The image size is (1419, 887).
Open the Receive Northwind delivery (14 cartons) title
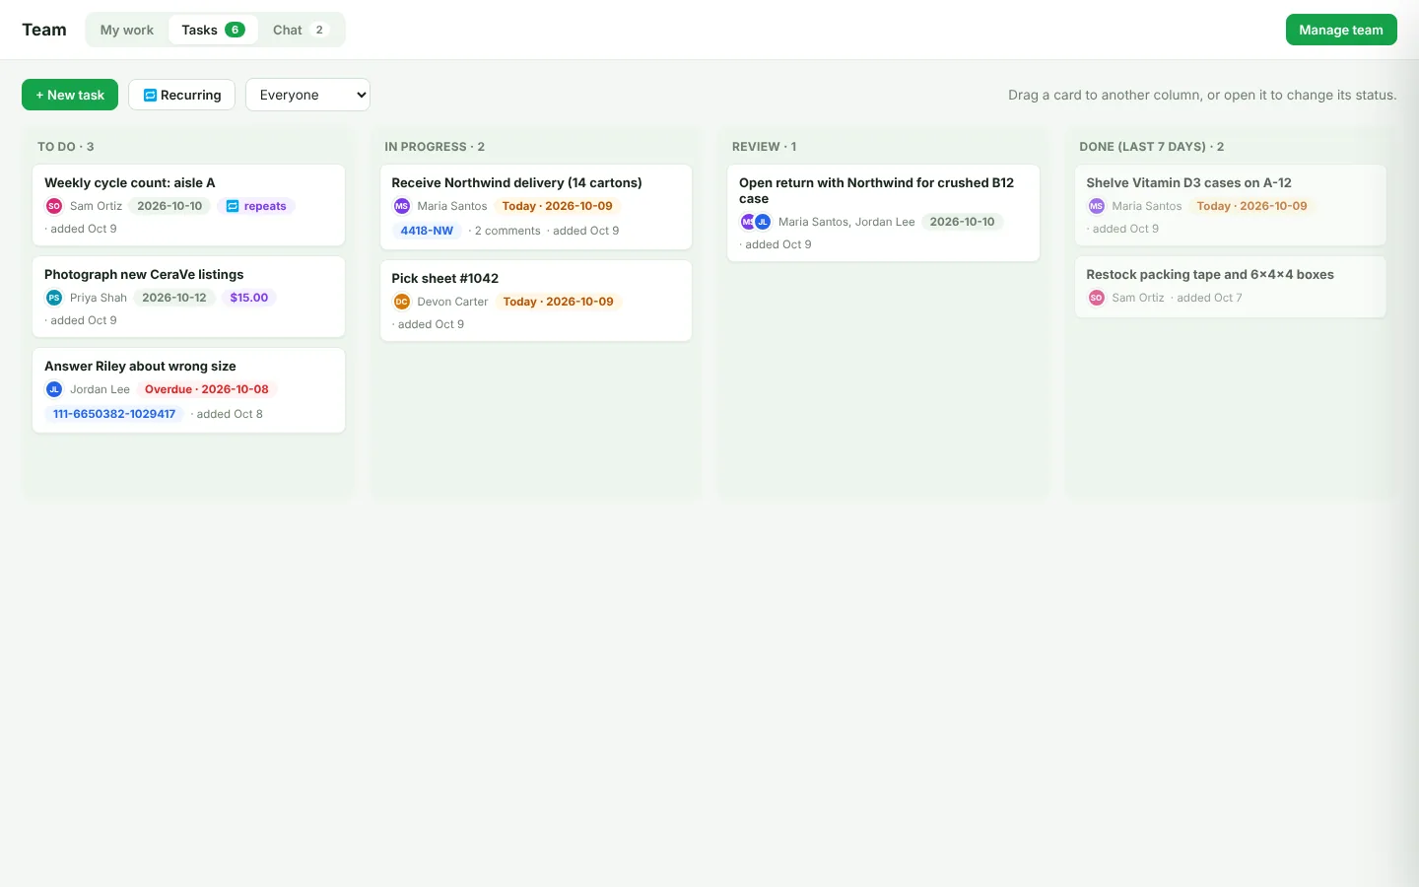point(516,182)
